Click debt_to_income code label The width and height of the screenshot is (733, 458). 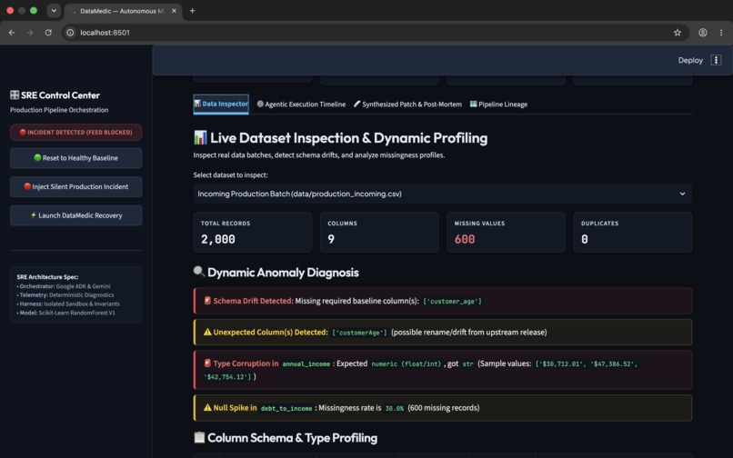tap(286, 408)
